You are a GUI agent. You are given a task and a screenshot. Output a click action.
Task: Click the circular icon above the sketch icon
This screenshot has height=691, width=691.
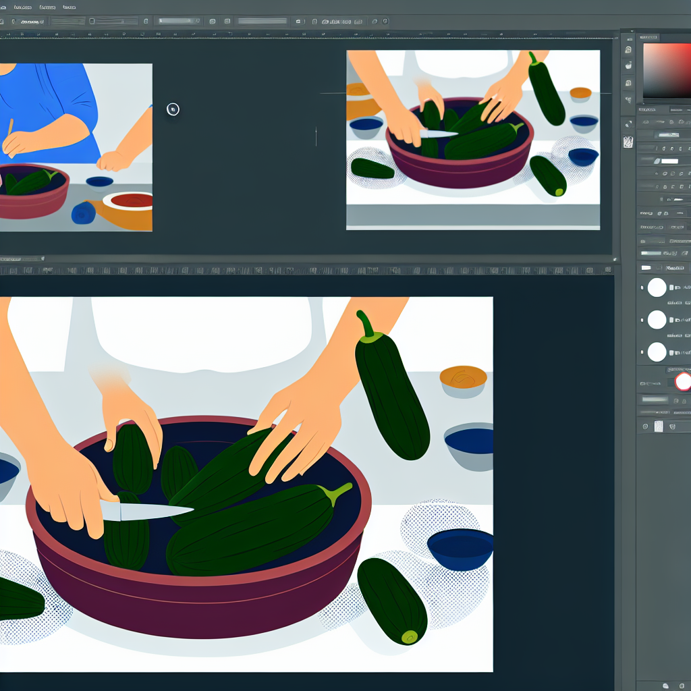pyautogui.click(x=628, y=125)
